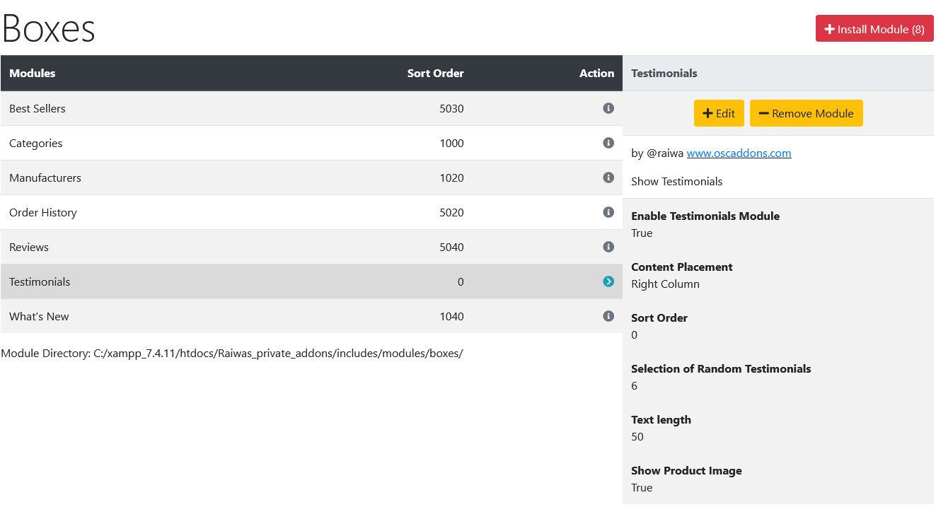Click the Testimonials row sort order 0
Screen dimensions: 936x507
(x=461, y=281)
